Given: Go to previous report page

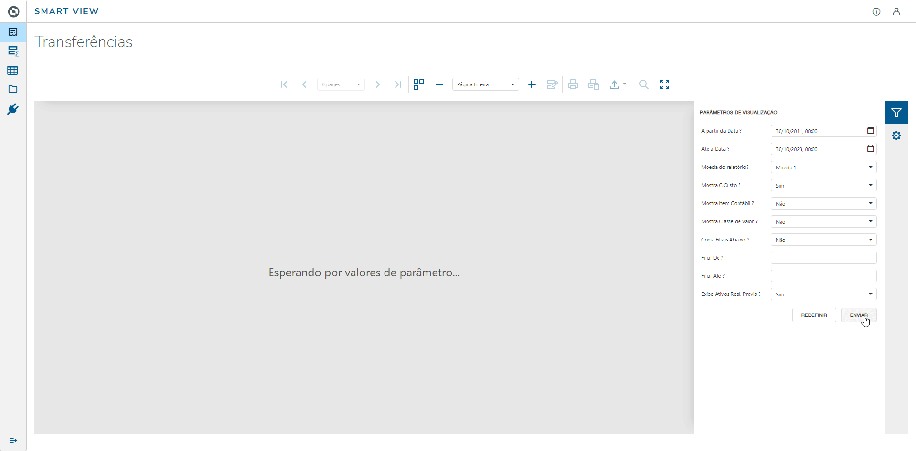Looking at the screenshot, I should click(304, 84).
